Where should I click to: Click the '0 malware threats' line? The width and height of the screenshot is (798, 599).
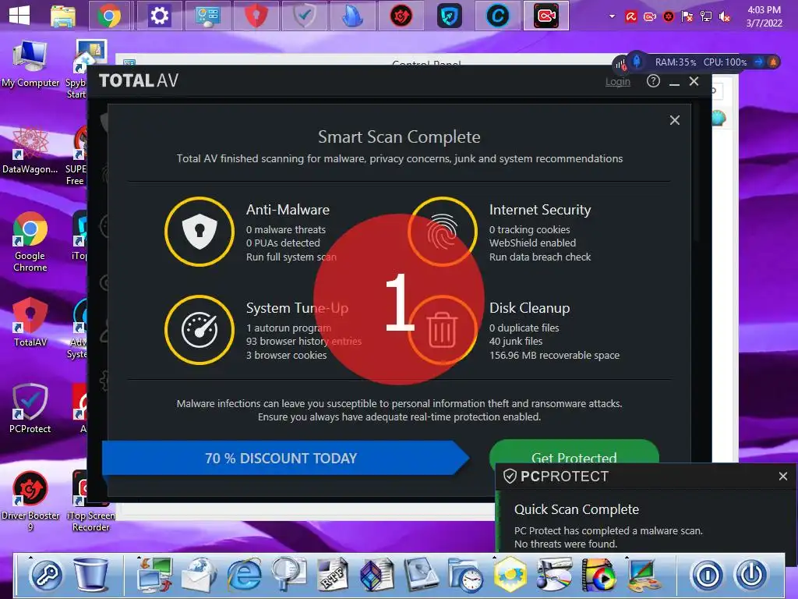click(286, 230)
